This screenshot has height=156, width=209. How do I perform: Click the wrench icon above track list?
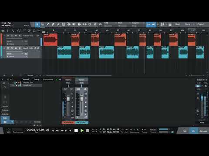click(x=13, y=31)
